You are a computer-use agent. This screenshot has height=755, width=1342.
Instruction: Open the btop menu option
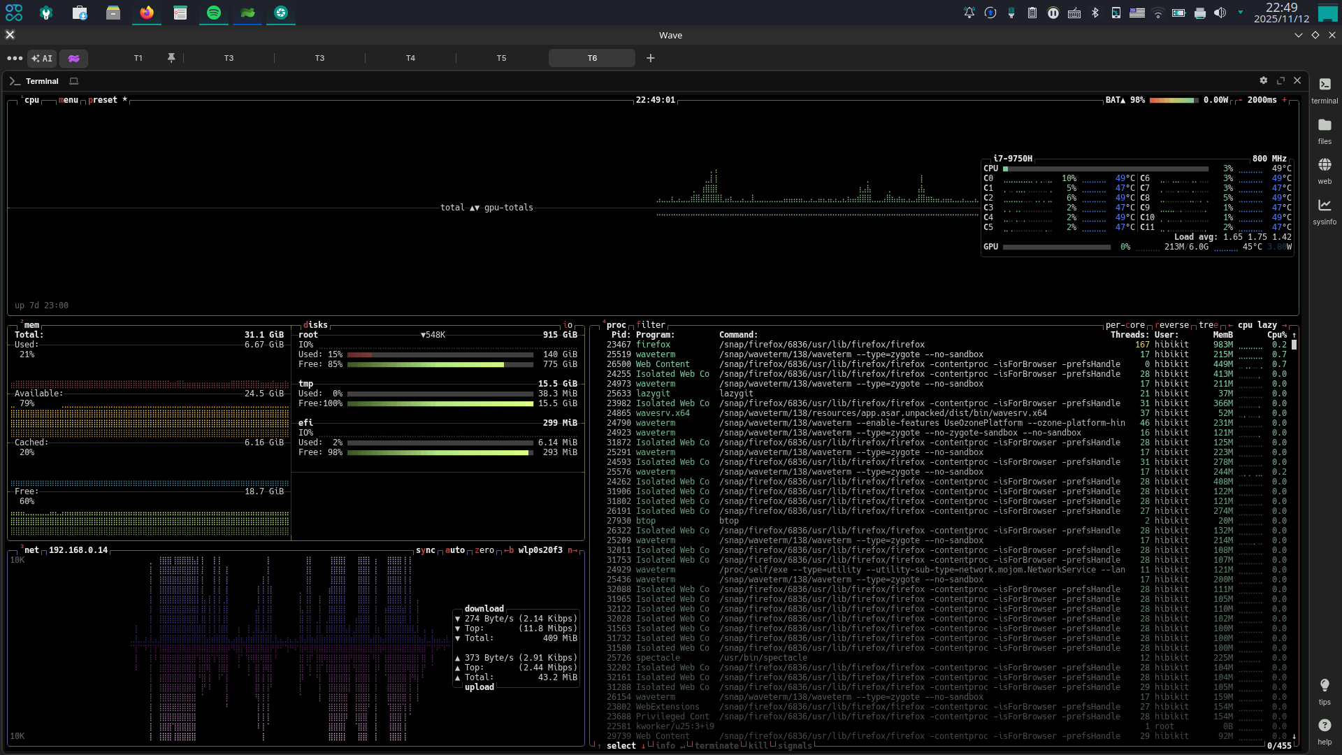(68, 100)
